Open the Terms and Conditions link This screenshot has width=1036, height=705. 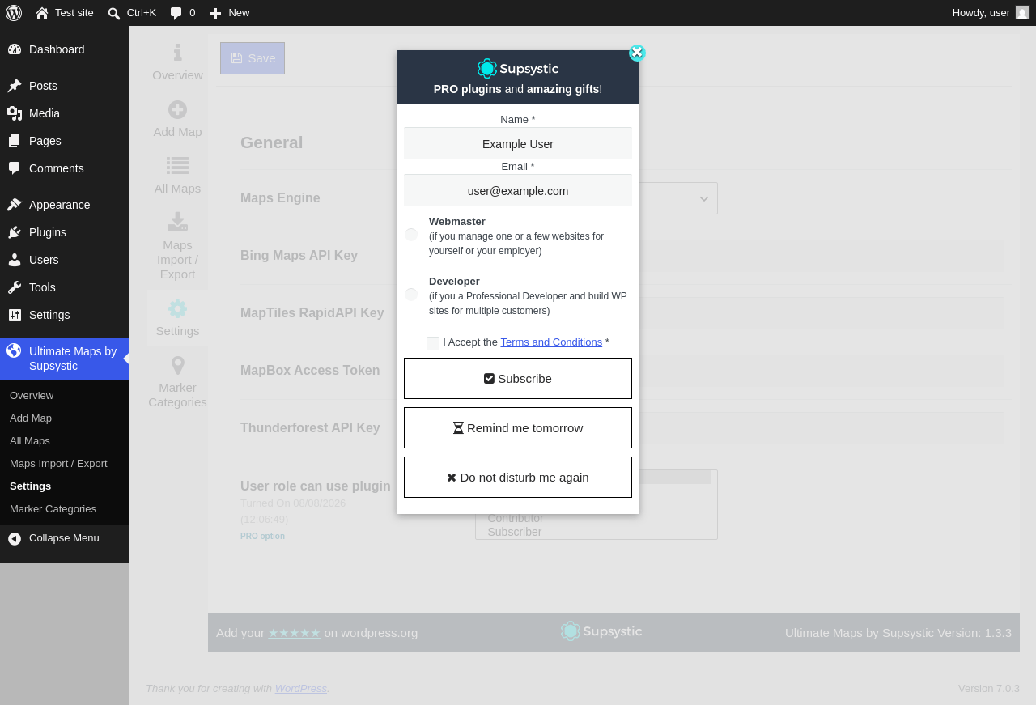point(551,342)
